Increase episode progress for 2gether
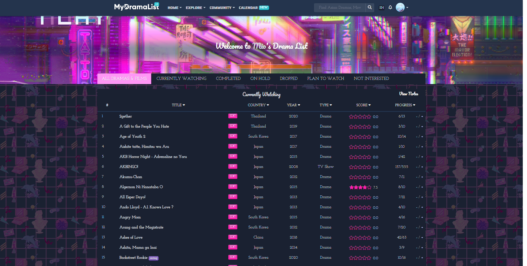 [x=422, y=116]
